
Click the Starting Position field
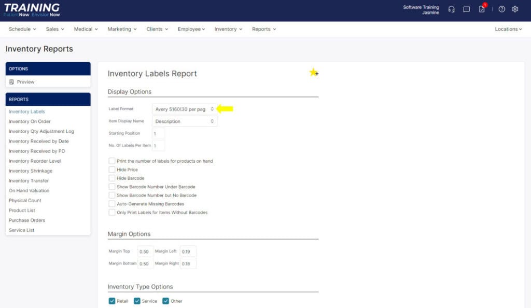[158, 133]
